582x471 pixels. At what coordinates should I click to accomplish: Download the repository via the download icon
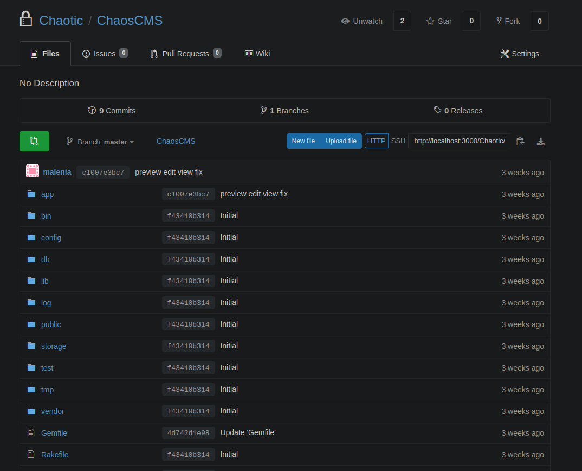540,141
